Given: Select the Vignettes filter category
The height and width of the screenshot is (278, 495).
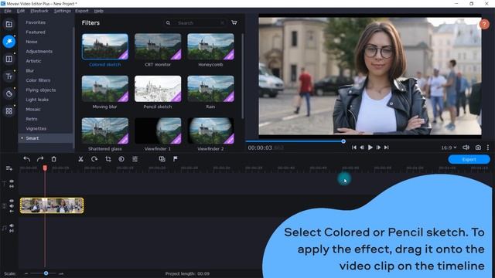Looking at the screenshot, I should coord(36,129).
